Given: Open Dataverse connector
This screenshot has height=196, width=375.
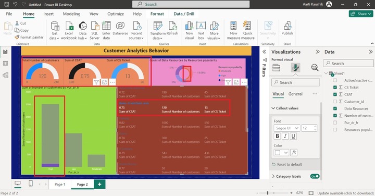Looking at the screenshot, I should pyautogui.click(x=120, y=28).
